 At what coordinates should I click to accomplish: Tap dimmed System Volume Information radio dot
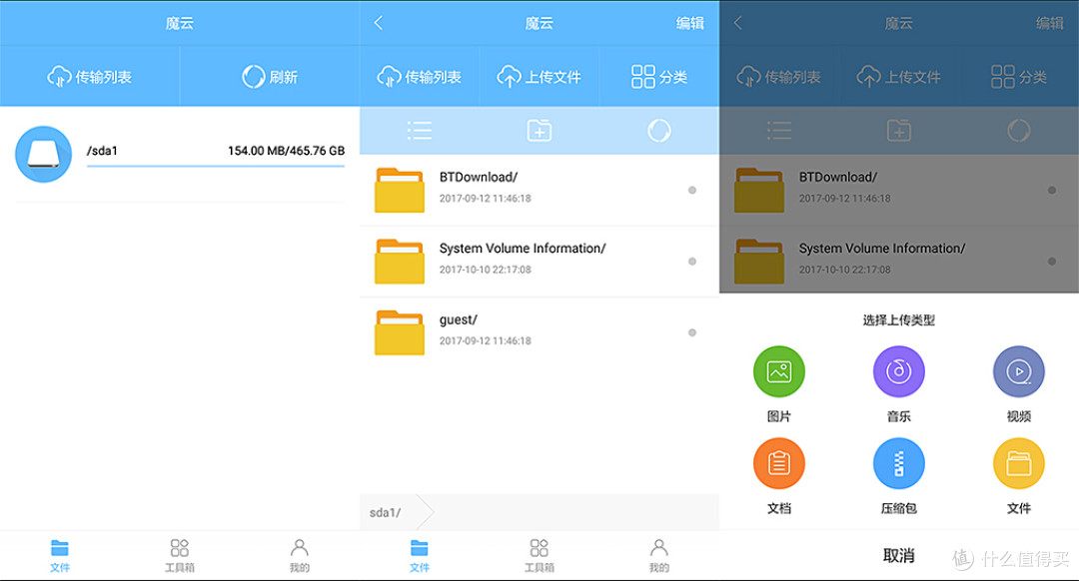pos(1052,262)
